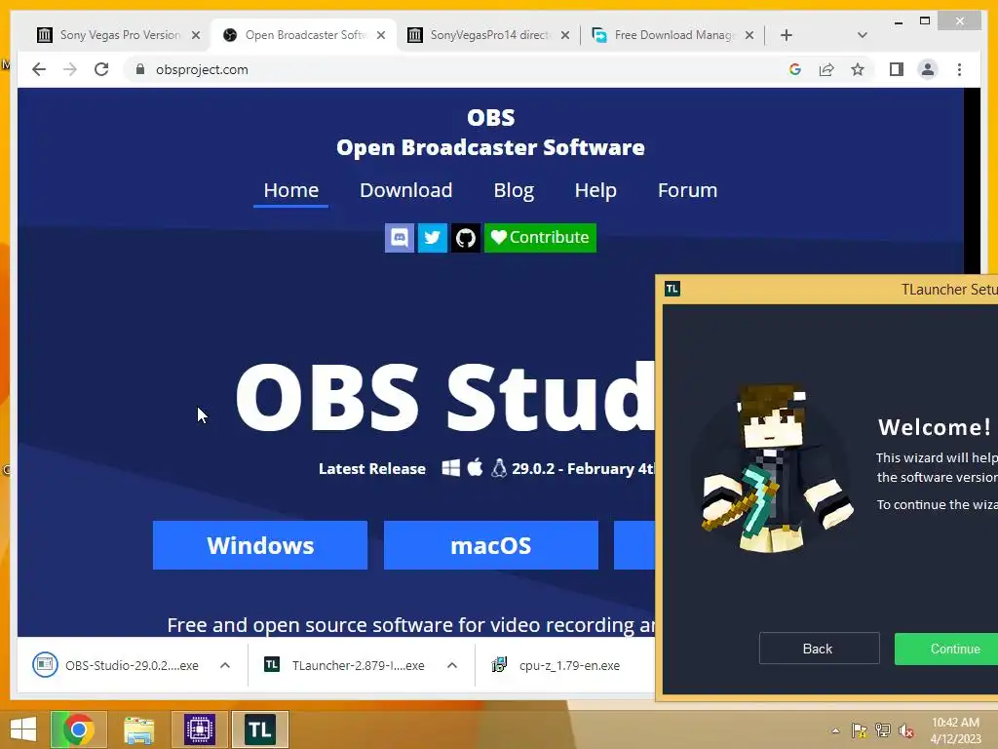The width and height of the screenshot is (998, 749).
Task: Click the Apple logo beside Latest Release
Action: tap(475, 467)
